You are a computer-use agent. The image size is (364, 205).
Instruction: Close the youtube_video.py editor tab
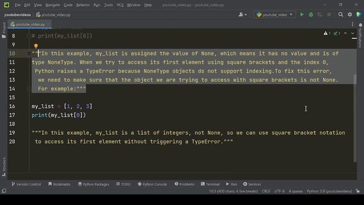(x=48, y=24)
